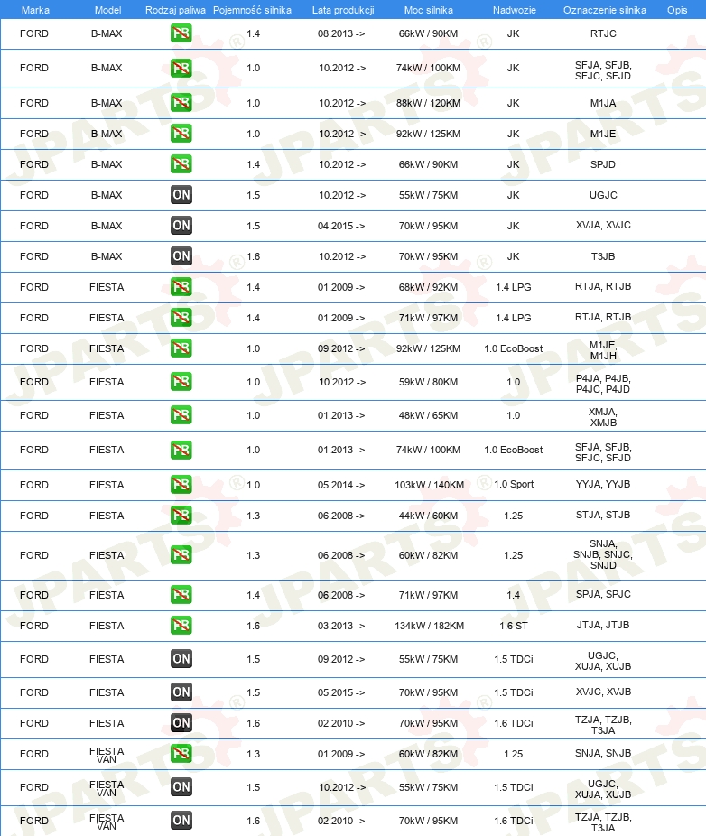Viewport: 706px width, 836px height.
Task: Click the engine codes YYJA, YYJB
Action: [x=603, y=484]
